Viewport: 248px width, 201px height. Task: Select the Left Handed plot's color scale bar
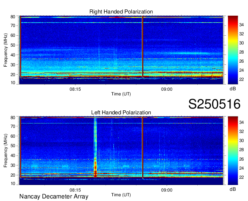pyautogui.click(x=233, y=151)
